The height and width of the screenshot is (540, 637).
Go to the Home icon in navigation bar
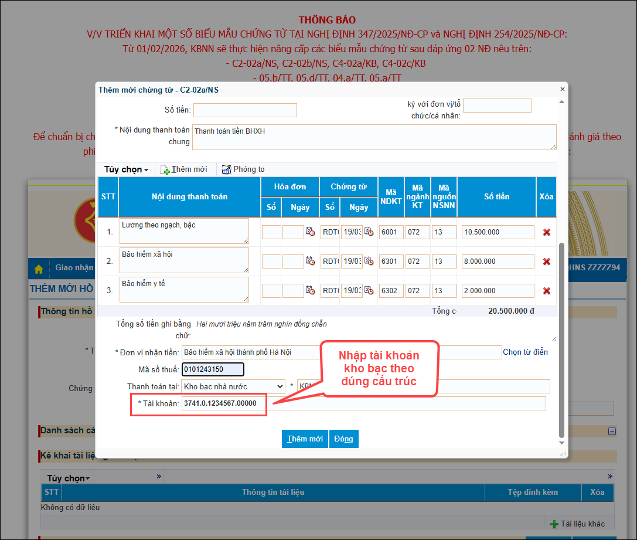click(x=39, y=269)
